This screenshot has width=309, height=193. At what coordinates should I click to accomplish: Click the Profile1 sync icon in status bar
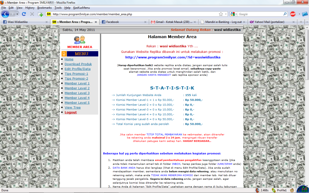273,190
